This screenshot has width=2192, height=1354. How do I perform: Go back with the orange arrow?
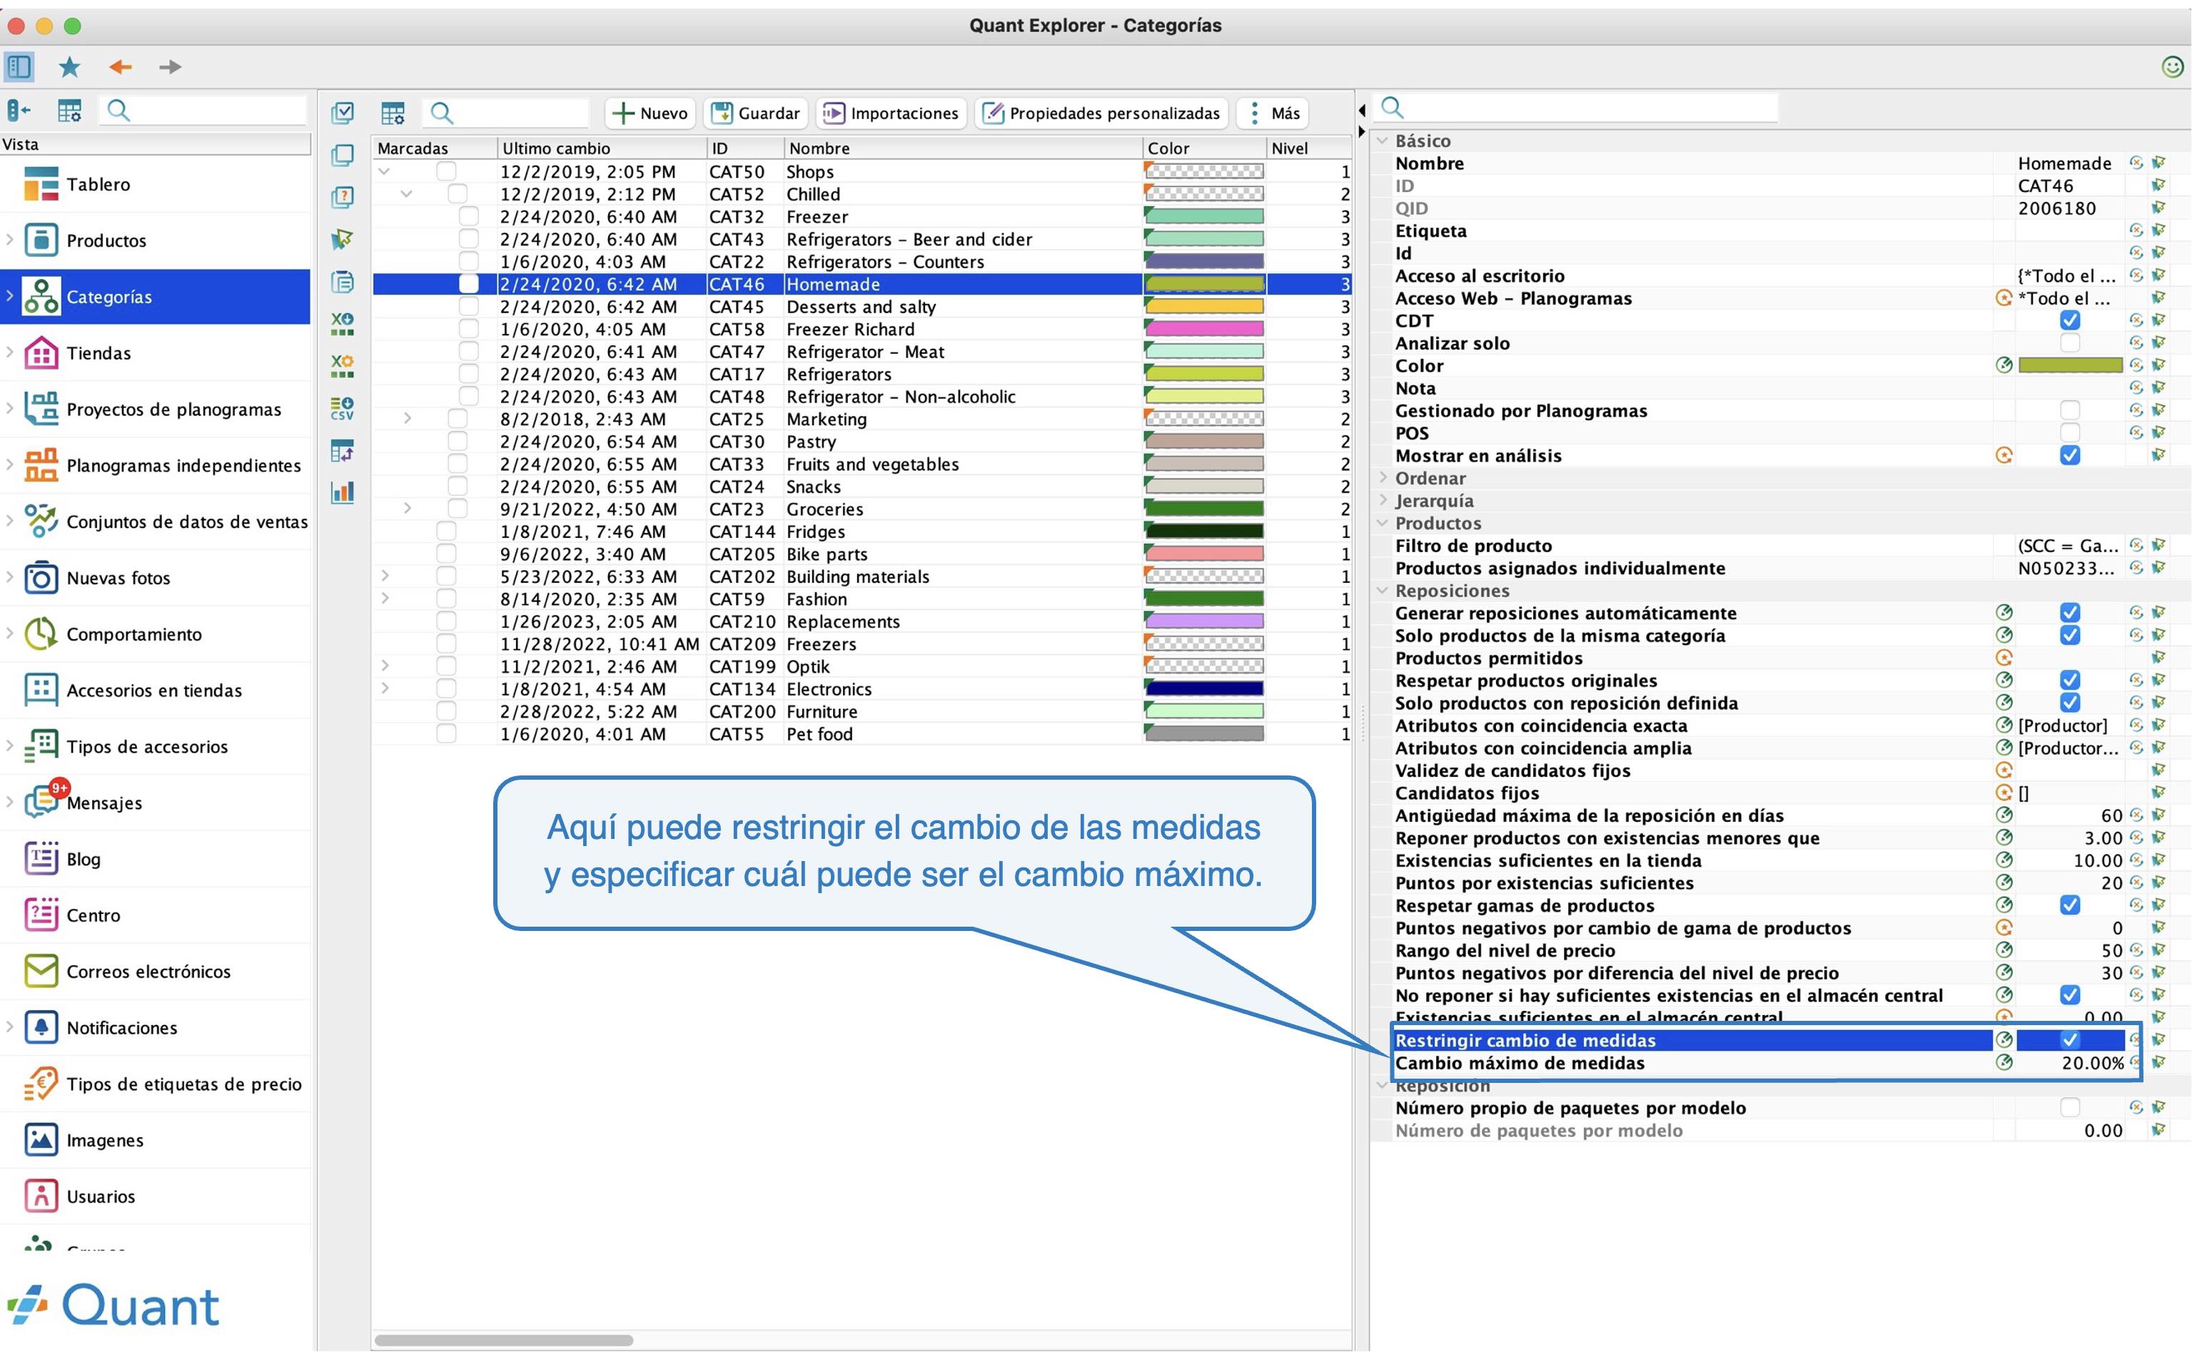tap(120, 67)
